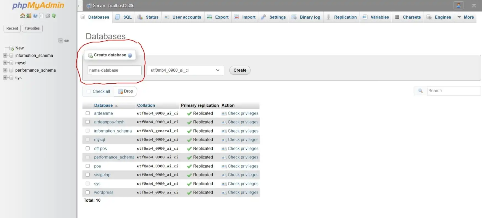Screen dimensions: 482x218
Task: Switch to the Replication tab
Action: [341, 17]
